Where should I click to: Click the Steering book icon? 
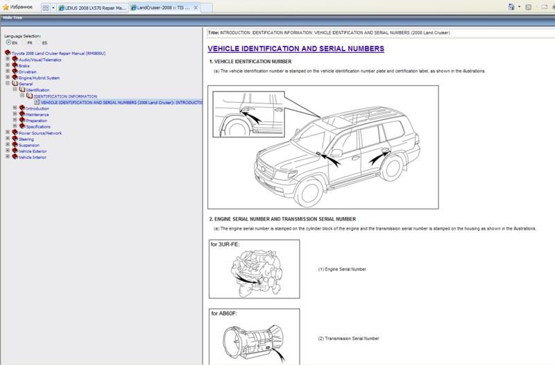[x=15, y=138]
